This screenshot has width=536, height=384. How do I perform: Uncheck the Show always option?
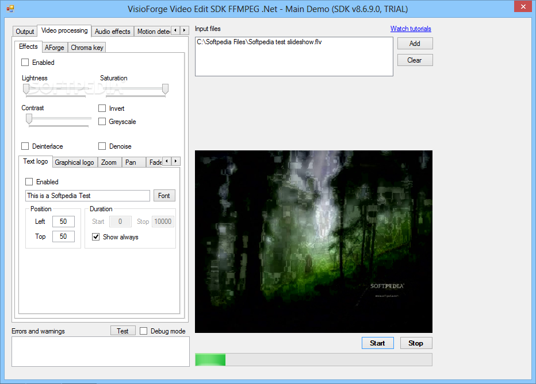tap(95, 236)
